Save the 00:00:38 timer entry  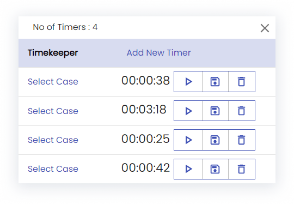coord(215,81)
